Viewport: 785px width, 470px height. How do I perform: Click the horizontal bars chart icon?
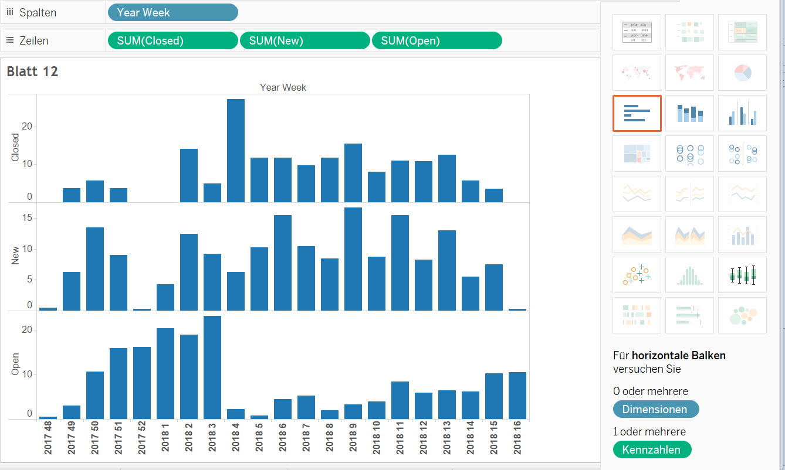[x=637, y=113]
